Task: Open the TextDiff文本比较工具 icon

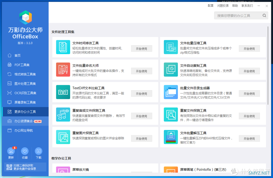Action: click(63, 92)
